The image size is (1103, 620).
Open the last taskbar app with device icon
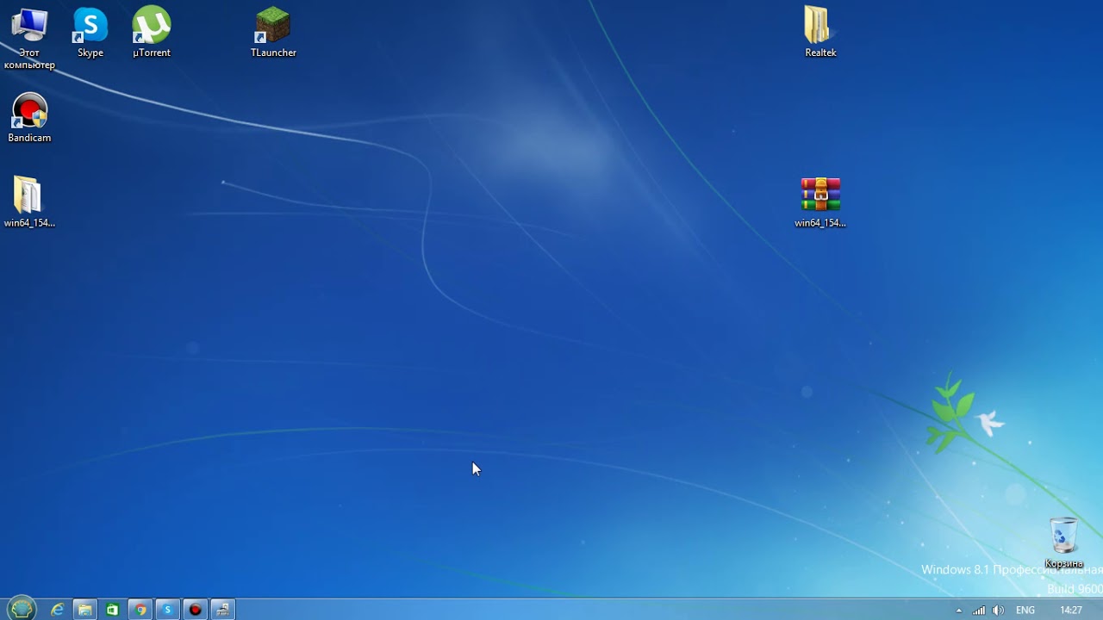[222, 610]
